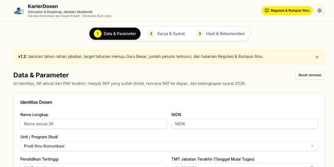
Task: Click the Identitas Dosen section title
Action: coord(36,102)
